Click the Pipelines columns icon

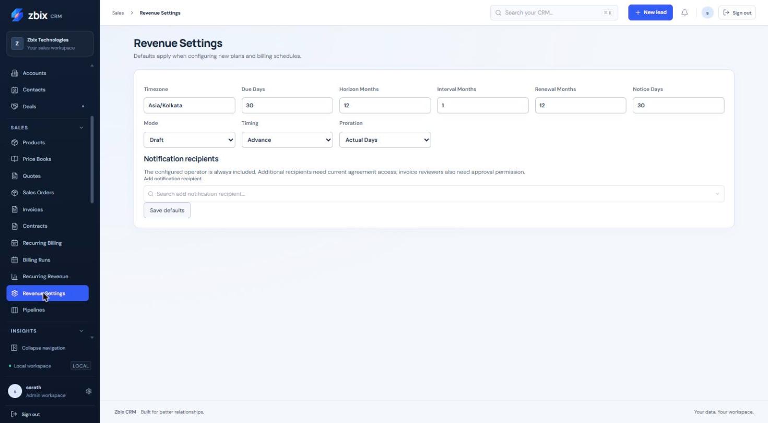15,310
